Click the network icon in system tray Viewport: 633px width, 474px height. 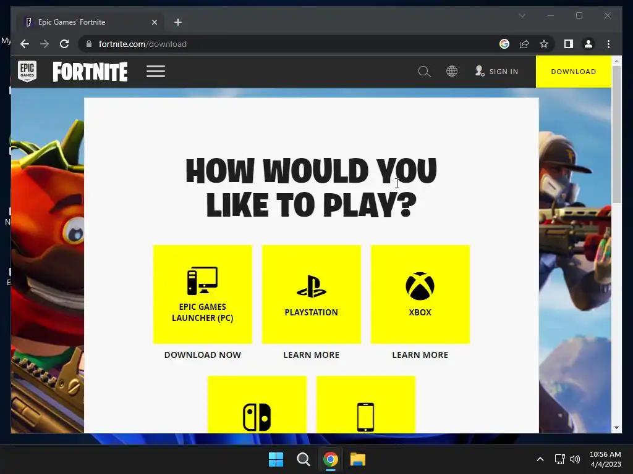(x=559, y=459)
